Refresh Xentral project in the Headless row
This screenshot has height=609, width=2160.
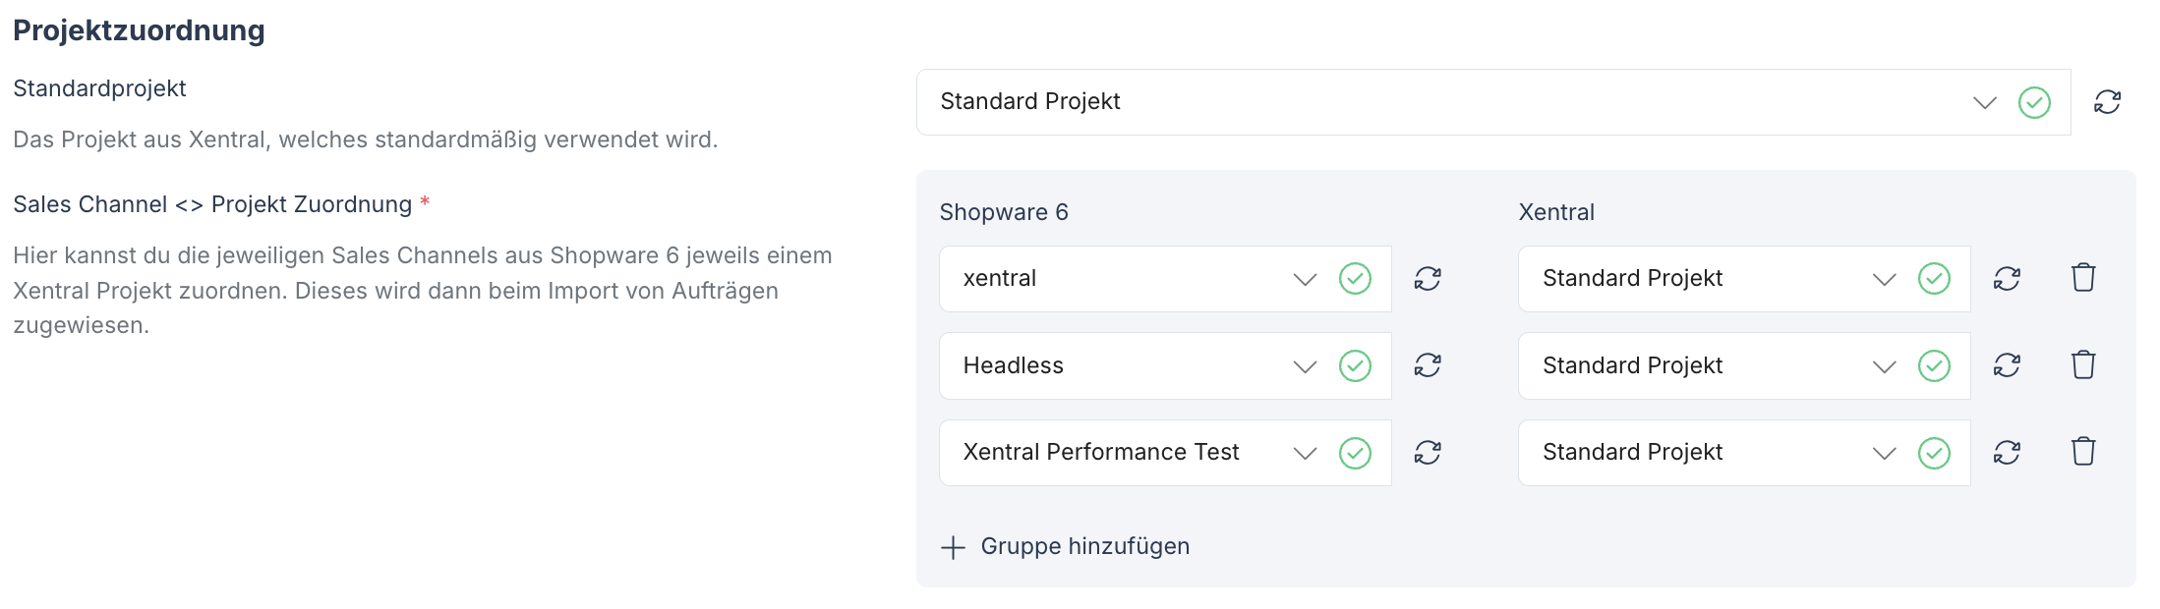2007,365
